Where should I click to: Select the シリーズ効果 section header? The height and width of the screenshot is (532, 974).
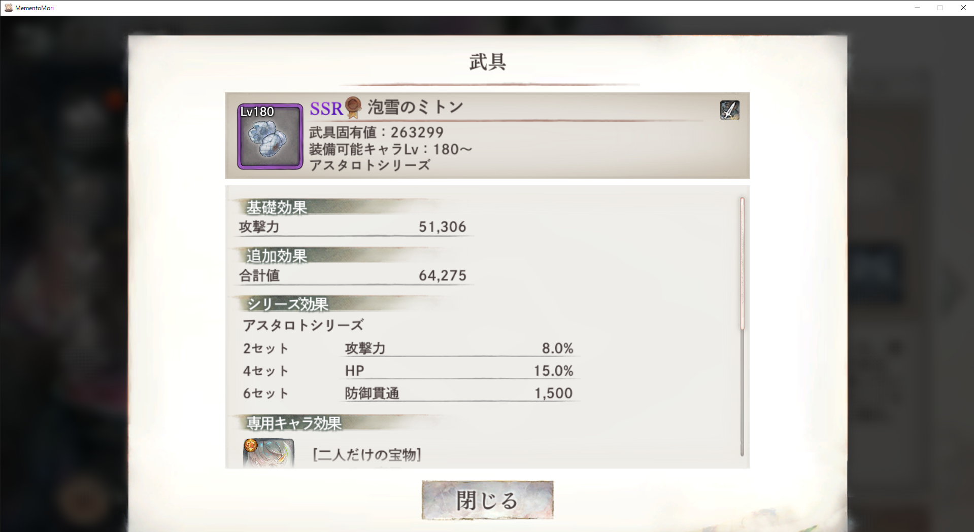coord(287,304)
